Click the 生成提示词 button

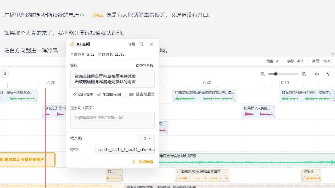[109, 95]
